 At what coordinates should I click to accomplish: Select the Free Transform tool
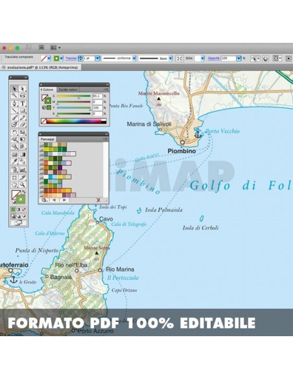tap(23, 140)
